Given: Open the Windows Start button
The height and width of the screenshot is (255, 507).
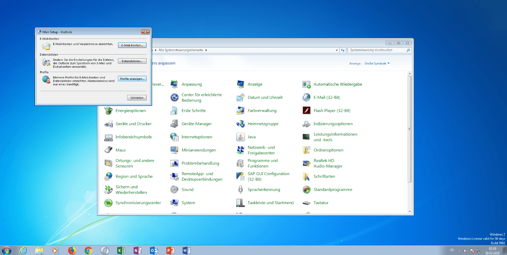Looking at the screenshot, I should point(6,250).
